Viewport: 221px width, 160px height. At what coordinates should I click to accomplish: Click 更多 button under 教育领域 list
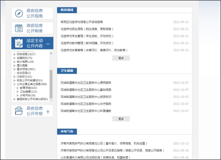point(121,58)
